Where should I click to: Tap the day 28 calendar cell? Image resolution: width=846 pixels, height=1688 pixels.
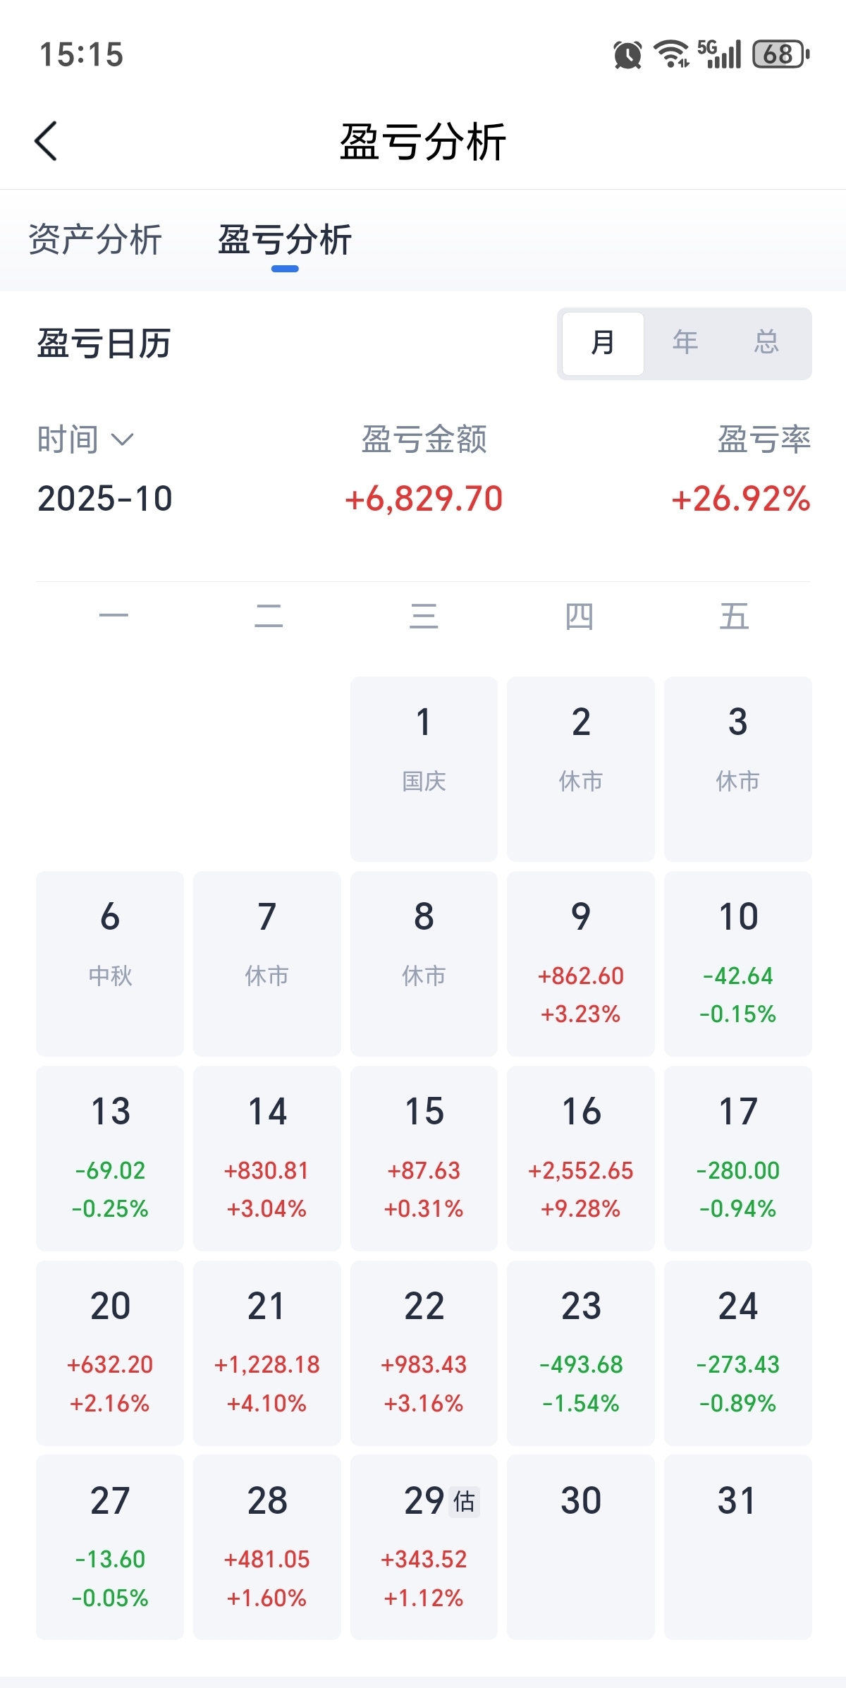[x=266, y=1547]
